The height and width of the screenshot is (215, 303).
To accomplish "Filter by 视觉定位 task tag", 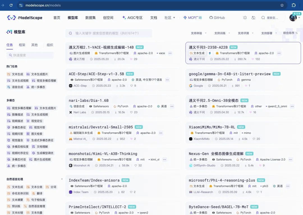I will pos(35,121).
